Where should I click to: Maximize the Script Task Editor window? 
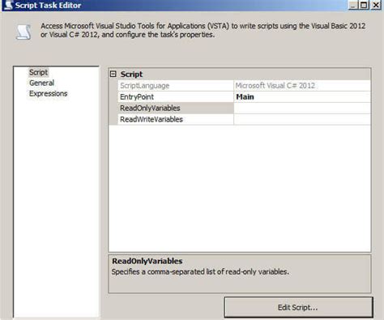click(x=364, y=5)
